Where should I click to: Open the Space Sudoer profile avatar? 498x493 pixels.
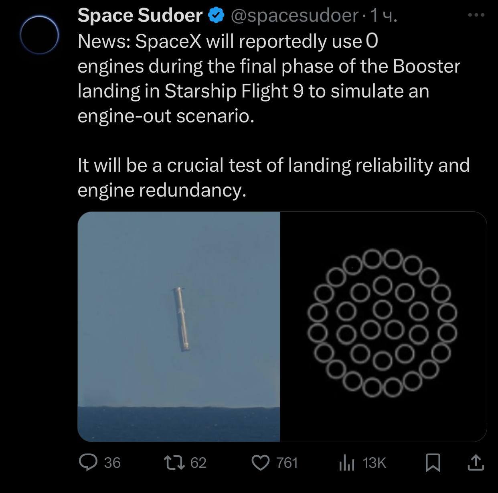(x=39, y=34)
